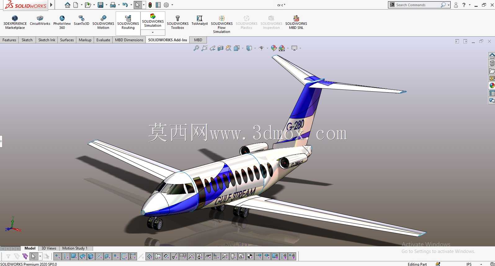495x266 pixels.
Task: Open the Options gear
Action: click(166, 5)
